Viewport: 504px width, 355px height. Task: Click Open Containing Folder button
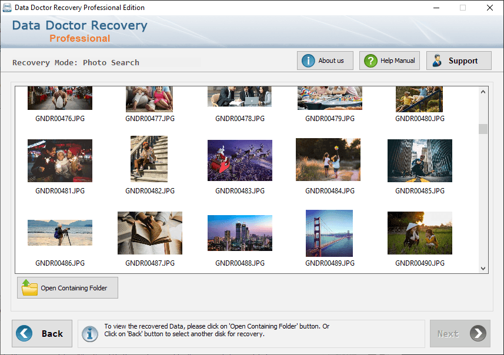click(x=68, y=287)
